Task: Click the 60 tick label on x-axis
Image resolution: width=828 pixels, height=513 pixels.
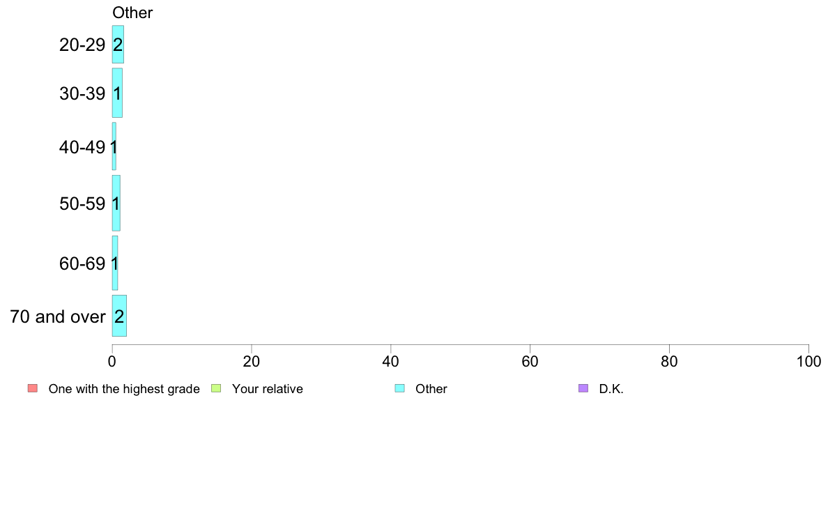Action: [x=530, y=361]
